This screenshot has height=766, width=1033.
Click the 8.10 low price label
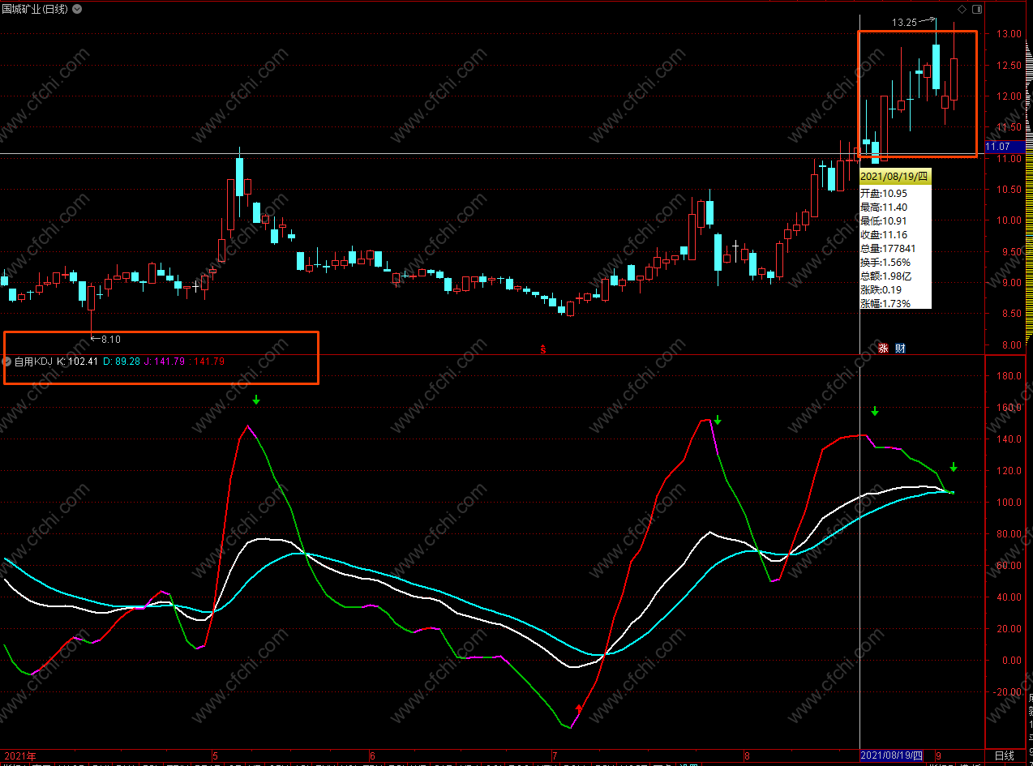110,339
